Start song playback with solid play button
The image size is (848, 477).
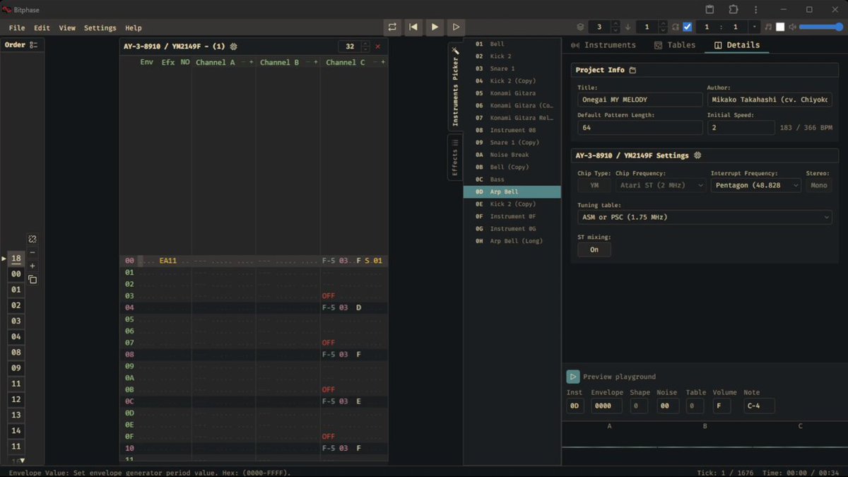pyautogui.click(x=435, y=27)
